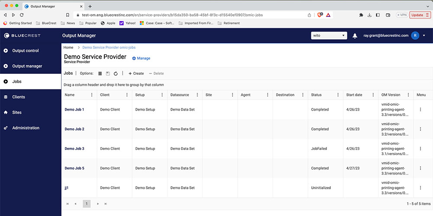Click the Demo Service Provider omic-jobs breadcrumb
Viewport: 433px width, 216px height.
point(109,48)
